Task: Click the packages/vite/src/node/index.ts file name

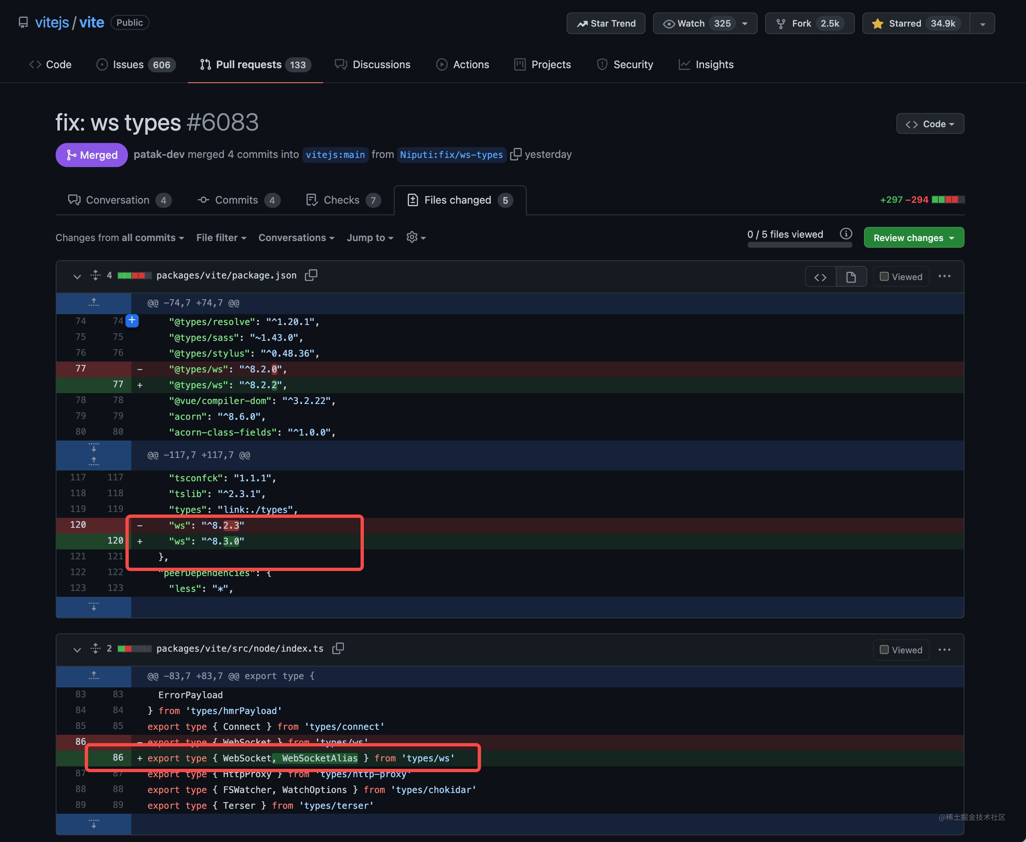Action: click(x=239, y=648)
